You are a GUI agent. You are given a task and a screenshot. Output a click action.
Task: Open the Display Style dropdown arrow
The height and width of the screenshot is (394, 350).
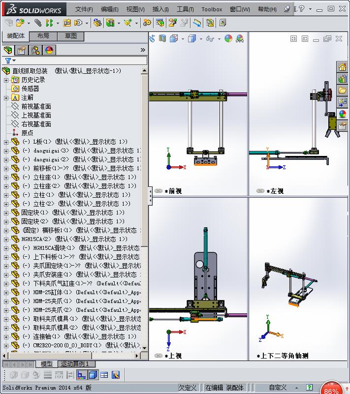click(x=201, y=39)
